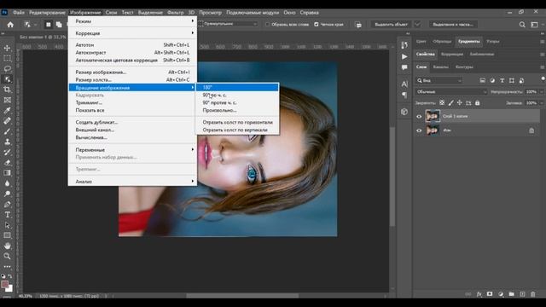
Task: Toggle 'Четкие края' checkbox
Action: coord(317,25)
